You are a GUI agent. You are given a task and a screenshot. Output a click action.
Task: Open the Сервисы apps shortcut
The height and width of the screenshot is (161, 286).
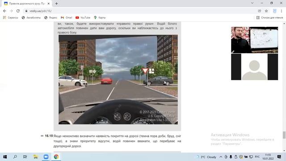coord(11,17)
